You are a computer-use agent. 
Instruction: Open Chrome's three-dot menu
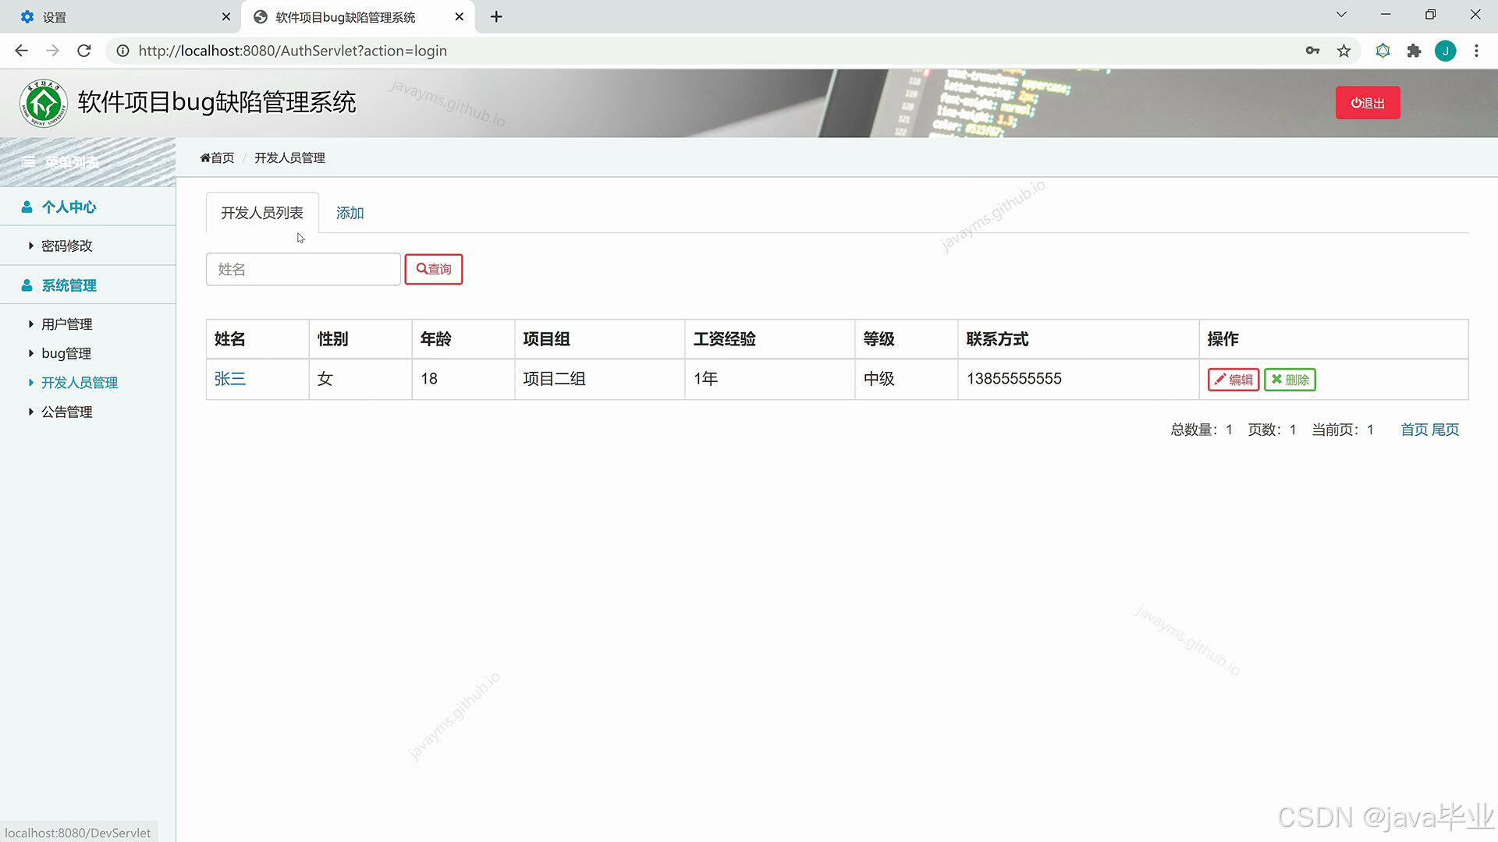(1476, 51)
